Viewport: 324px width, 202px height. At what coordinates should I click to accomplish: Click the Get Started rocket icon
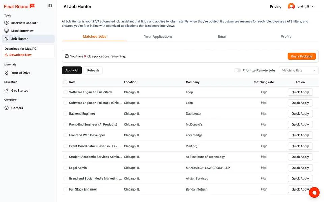(7, 90)
